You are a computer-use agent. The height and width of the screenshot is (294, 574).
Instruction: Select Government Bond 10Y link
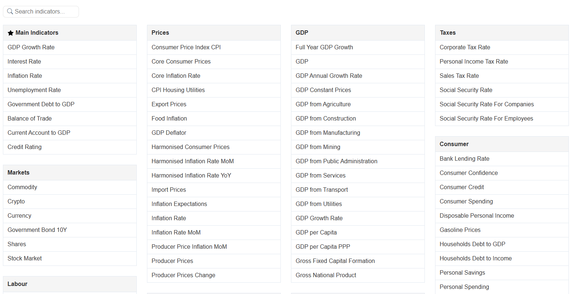tap(37, 230)
